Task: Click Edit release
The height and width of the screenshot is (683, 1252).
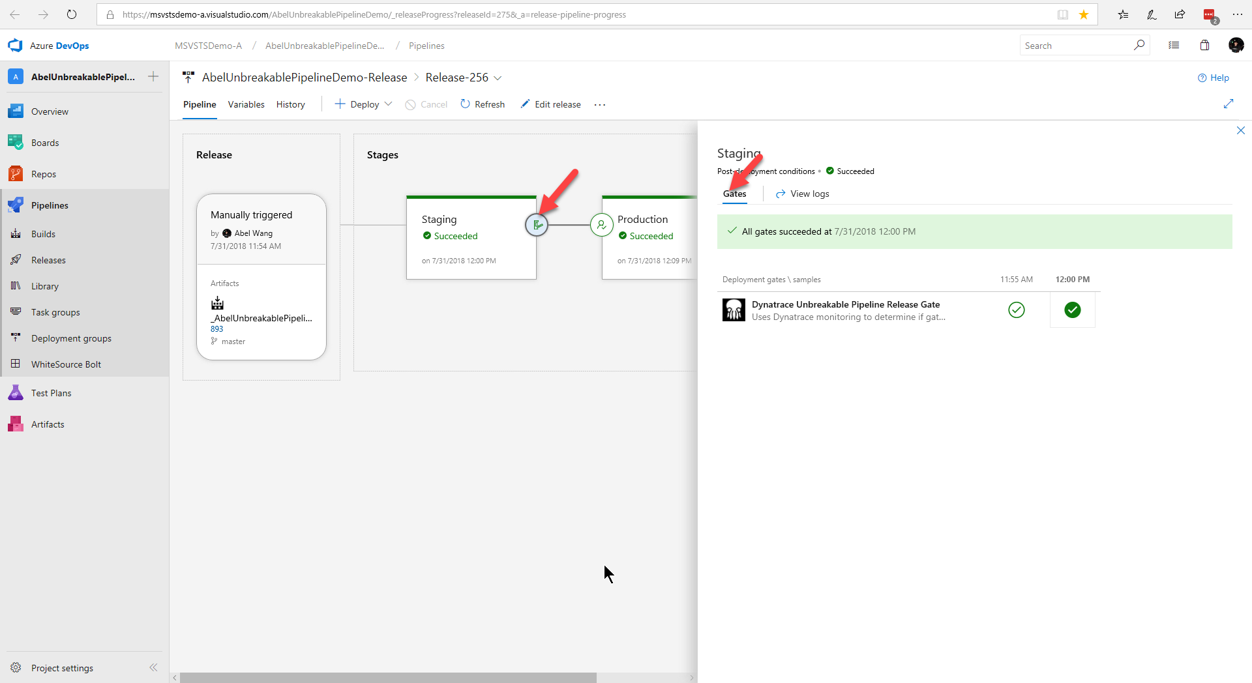Action: 550,104
